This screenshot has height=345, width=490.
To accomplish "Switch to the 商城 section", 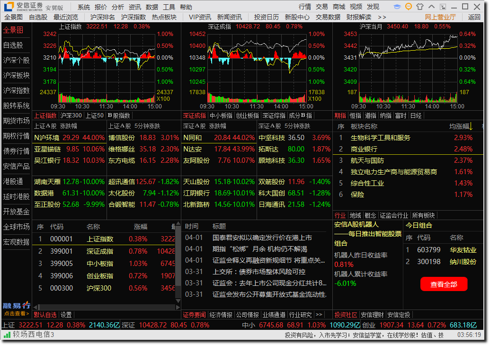I will pyautogui.click(x=339, y=7).
